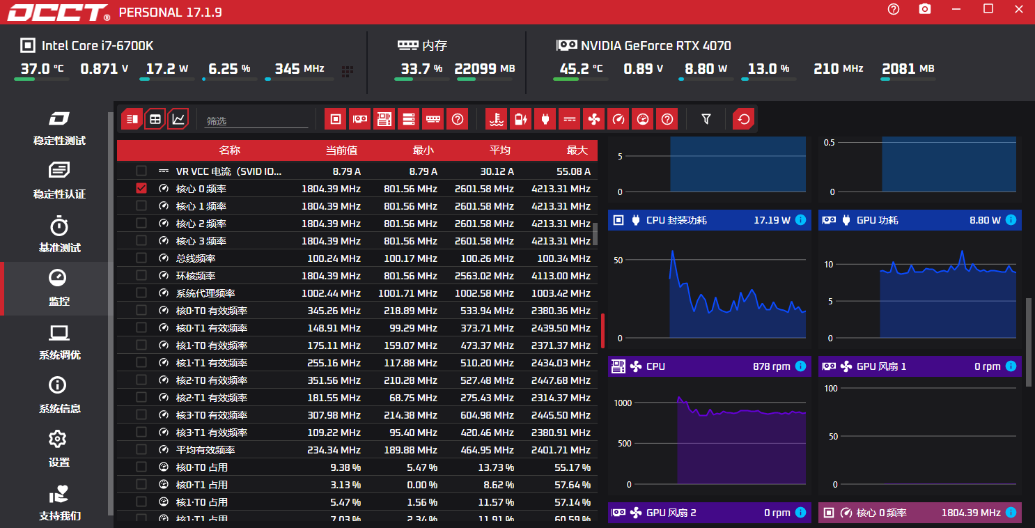Screen dimensions: 1035x528
Task: Toggle the frequency gauge sensor filter
Action: pos(618,119)
